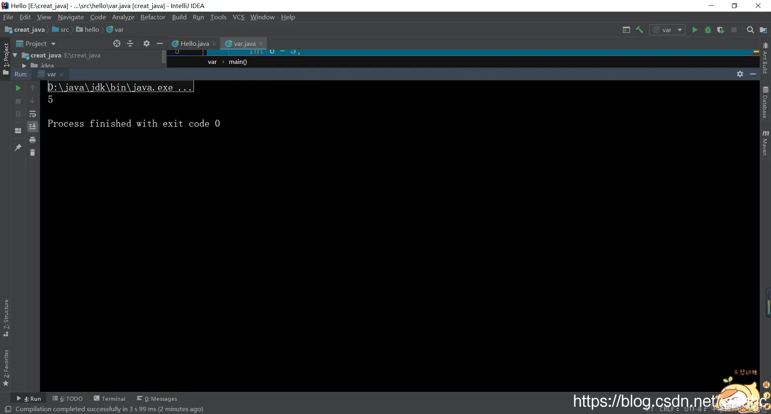Collapse the creat_java root node
Image resolution: width=771 pixels, height=414 pixels.
point(15,55)
